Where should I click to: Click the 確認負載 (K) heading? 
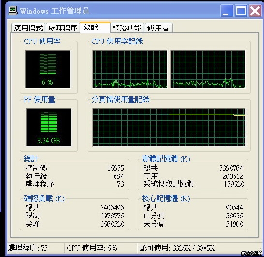[x=44, y=198]
